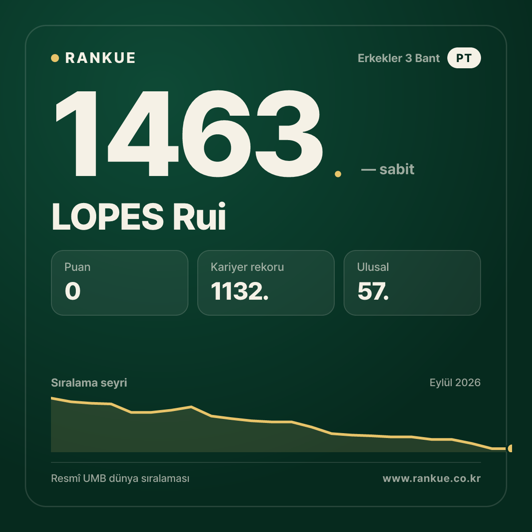This screenshot has height=532, width=532.
Task: Click the yellow dot beside the RANKUE logo
Action: (55, 58)
